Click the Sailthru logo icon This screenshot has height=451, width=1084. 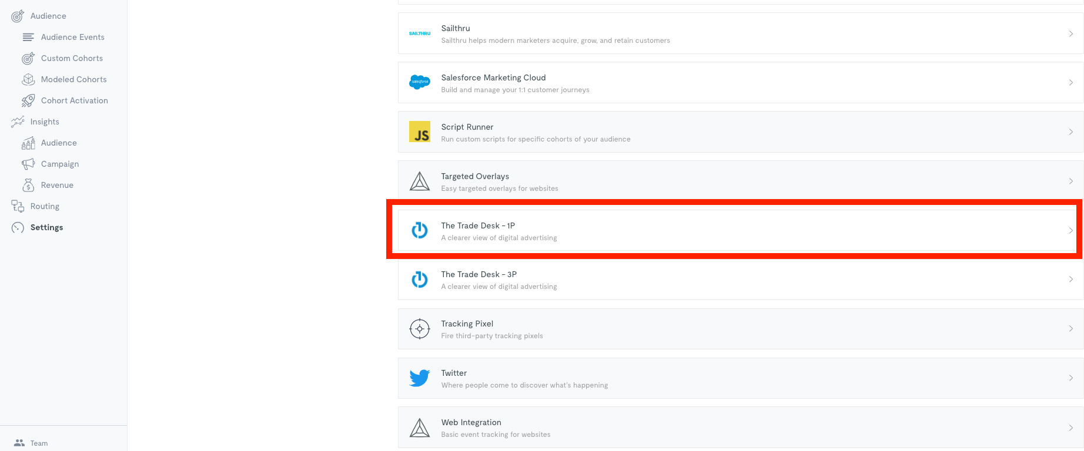(420, 33)
